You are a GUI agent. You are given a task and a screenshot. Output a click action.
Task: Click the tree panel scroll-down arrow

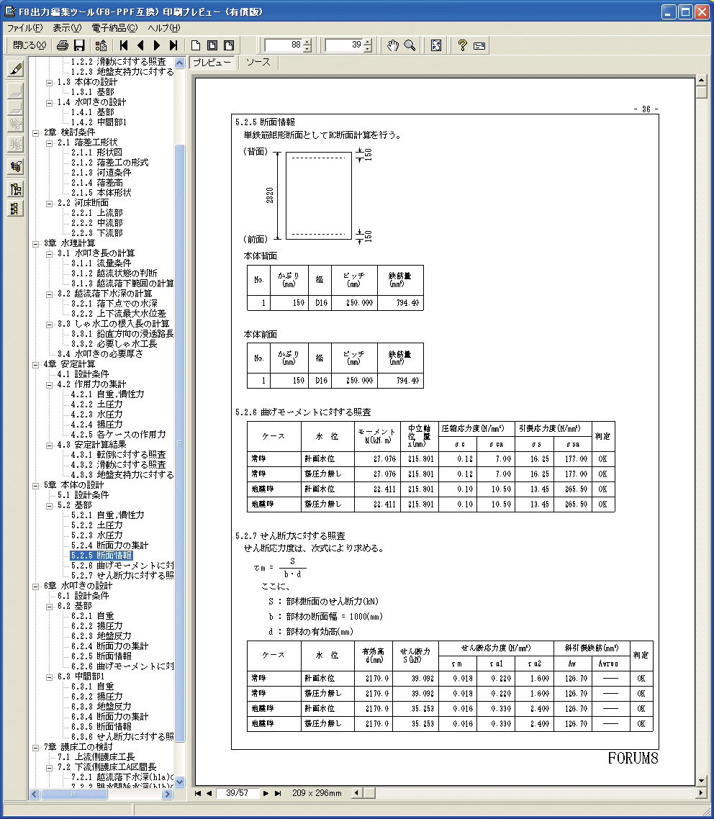180,782
